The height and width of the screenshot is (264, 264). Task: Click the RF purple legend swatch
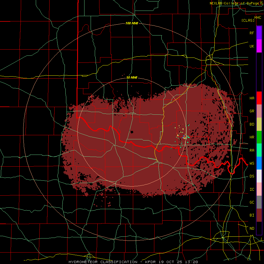tap(259, 33)
